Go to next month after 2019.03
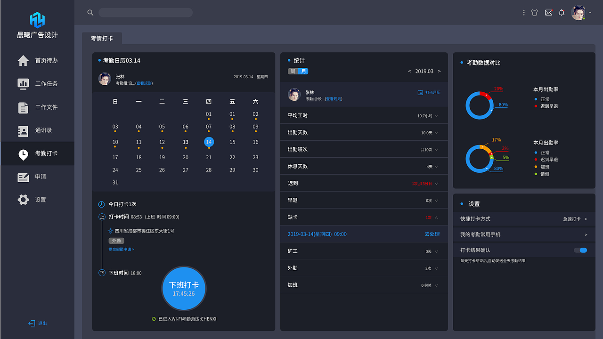This screenshot has width=603, height=339. 440,72
